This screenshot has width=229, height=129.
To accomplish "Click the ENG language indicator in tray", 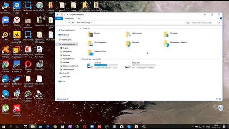I will pos(208,127).
